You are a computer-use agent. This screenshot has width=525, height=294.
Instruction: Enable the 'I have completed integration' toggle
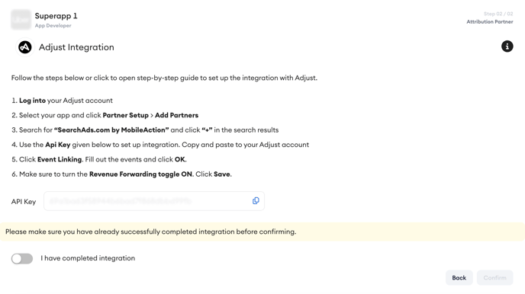[22, 259]
